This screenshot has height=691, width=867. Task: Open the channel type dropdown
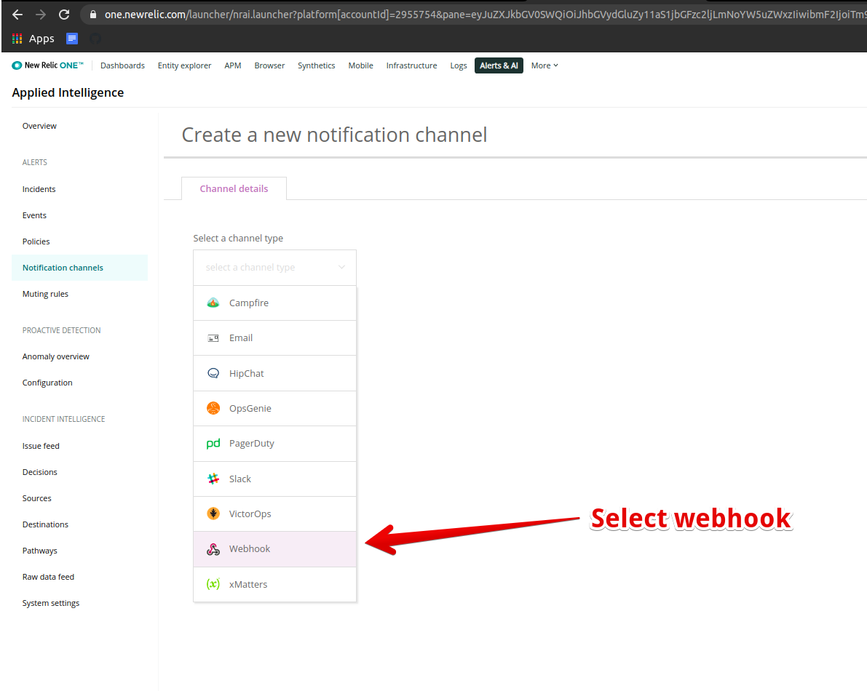[x=275, y=268]
